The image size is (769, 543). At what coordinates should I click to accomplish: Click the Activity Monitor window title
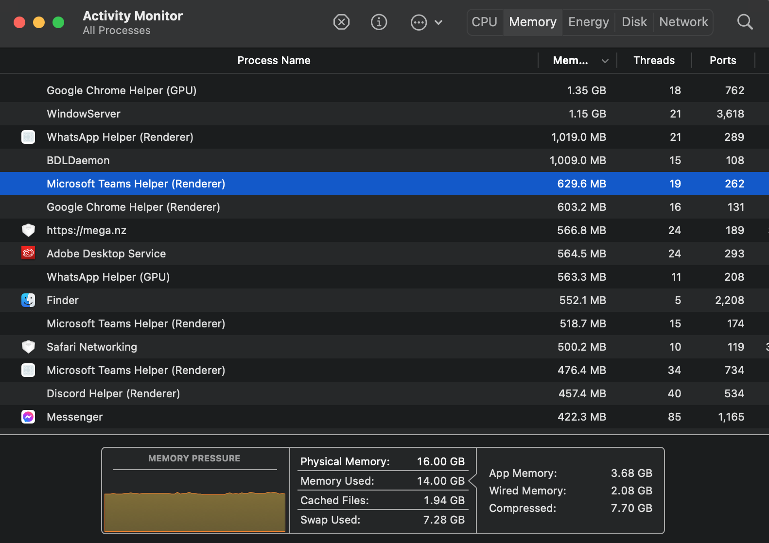click(133, 16)
